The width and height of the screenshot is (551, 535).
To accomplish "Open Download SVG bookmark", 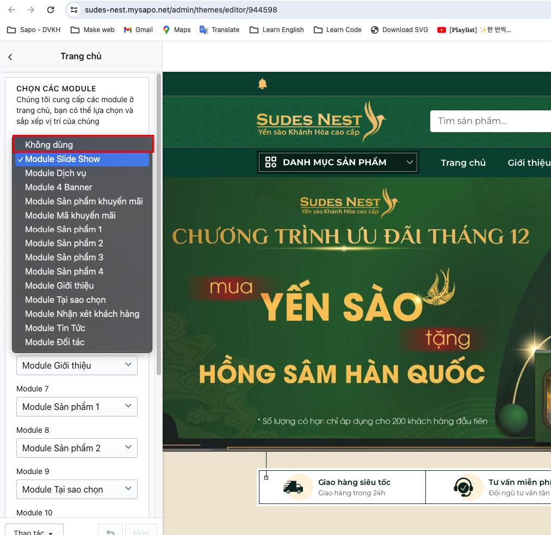I will coord(400,30).
